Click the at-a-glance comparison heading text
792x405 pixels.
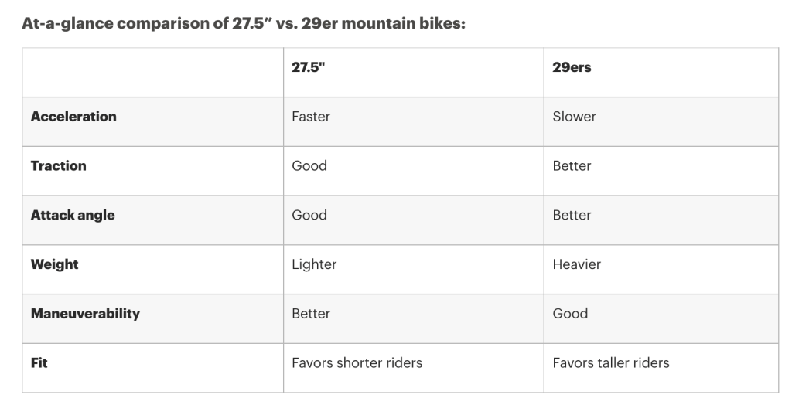[243, 23]
